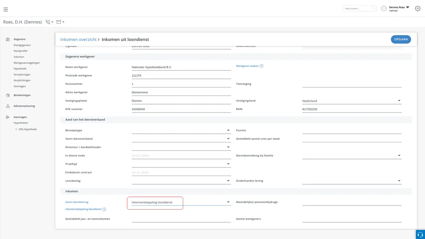425x239 pixels.
Task: Open the Soort dienstverband dropdown
Action: pyautogui.click(x=181, y=139)
